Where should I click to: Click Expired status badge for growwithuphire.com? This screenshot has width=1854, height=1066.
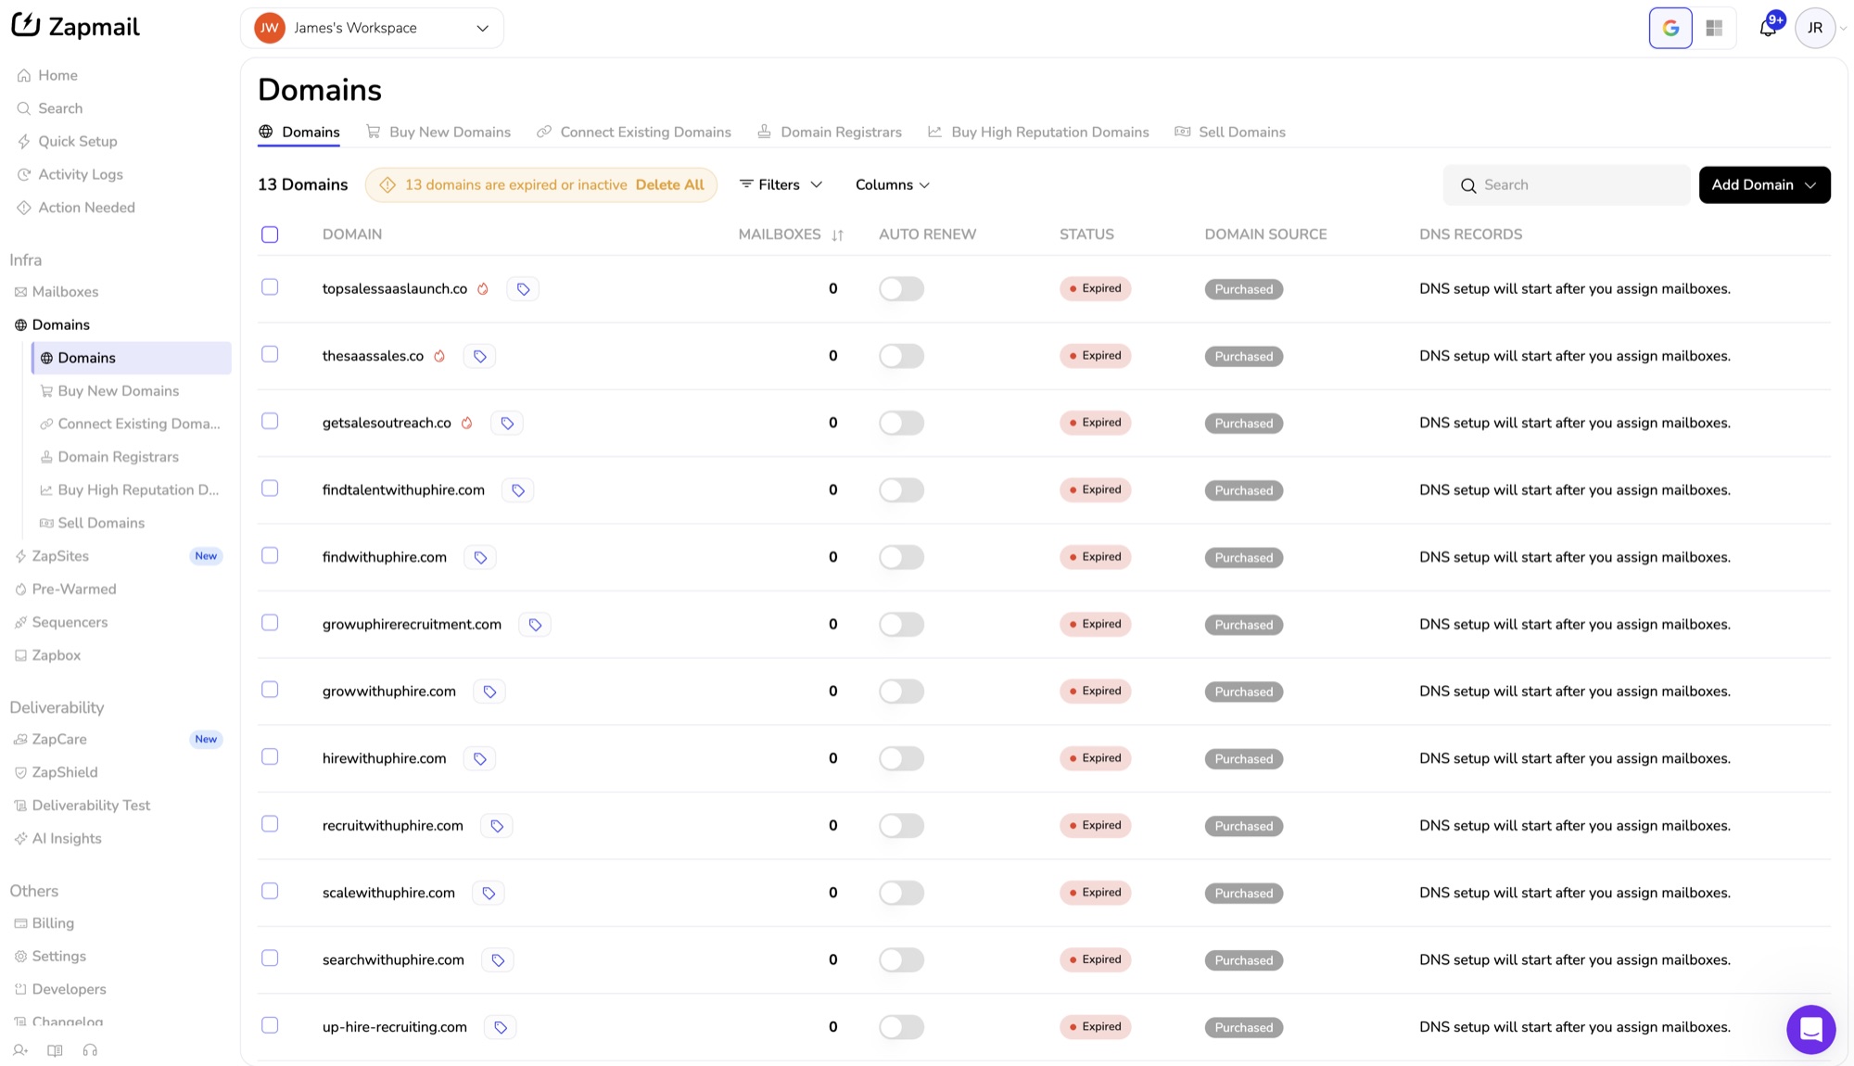[x=1096, y=692]
